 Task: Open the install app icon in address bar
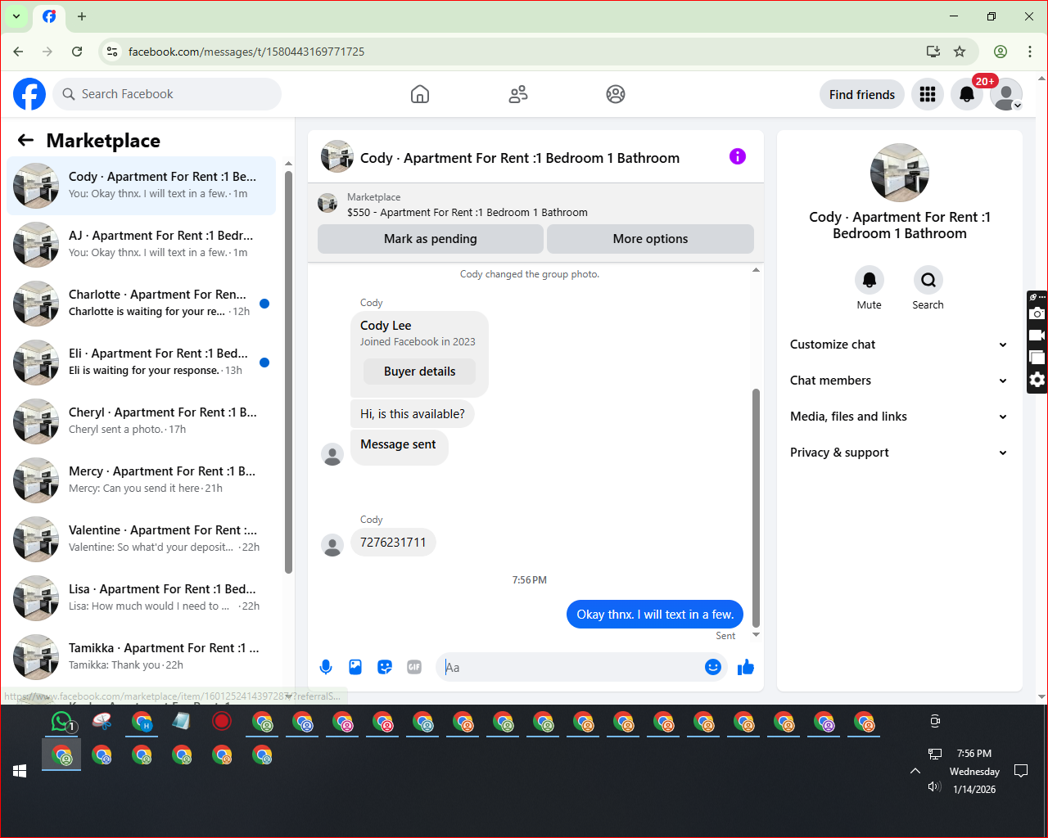point(933,52)
